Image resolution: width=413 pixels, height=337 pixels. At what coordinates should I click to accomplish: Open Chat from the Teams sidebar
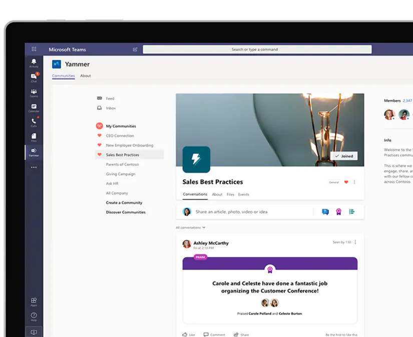click(x=34, y=76)
